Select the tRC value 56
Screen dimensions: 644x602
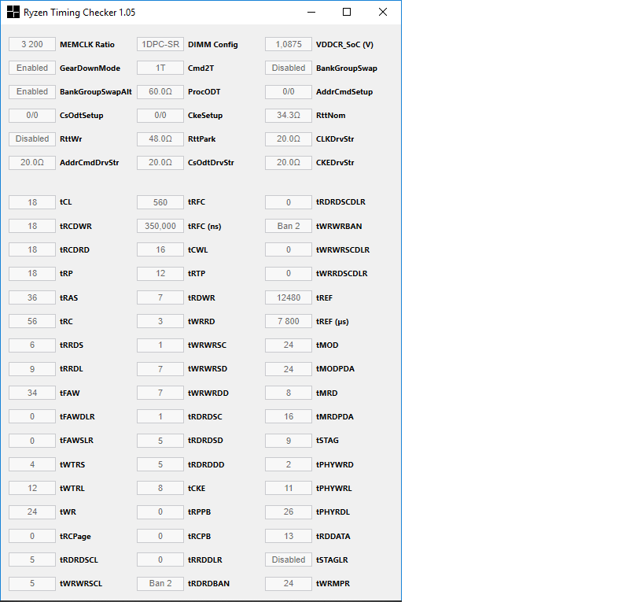tap(32, 321)
